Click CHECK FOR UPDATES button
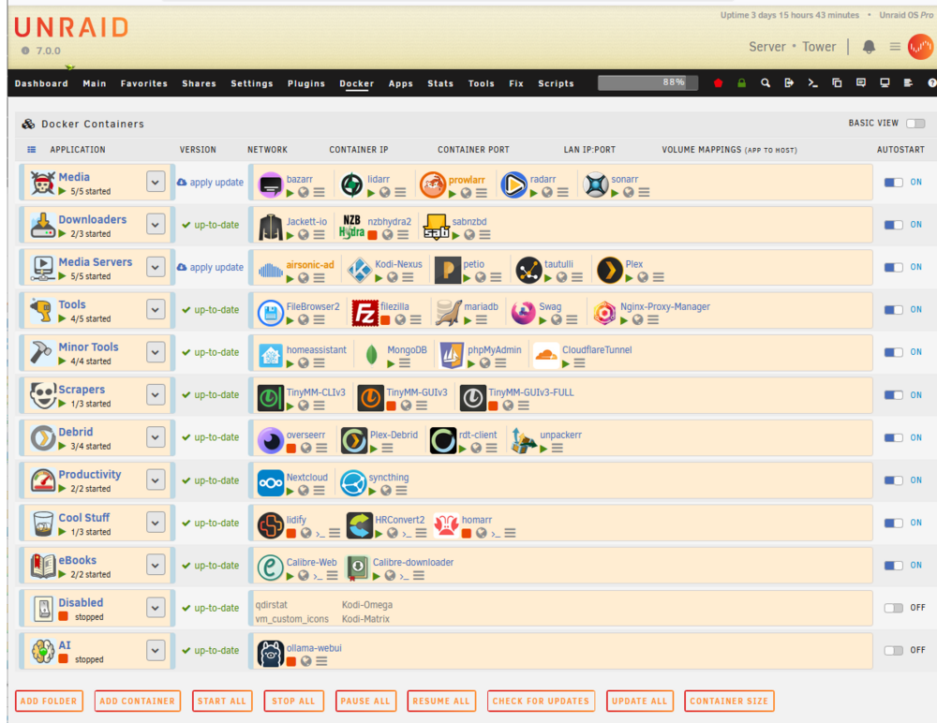The height and width of the screenshot is (723, 937). 541,701
